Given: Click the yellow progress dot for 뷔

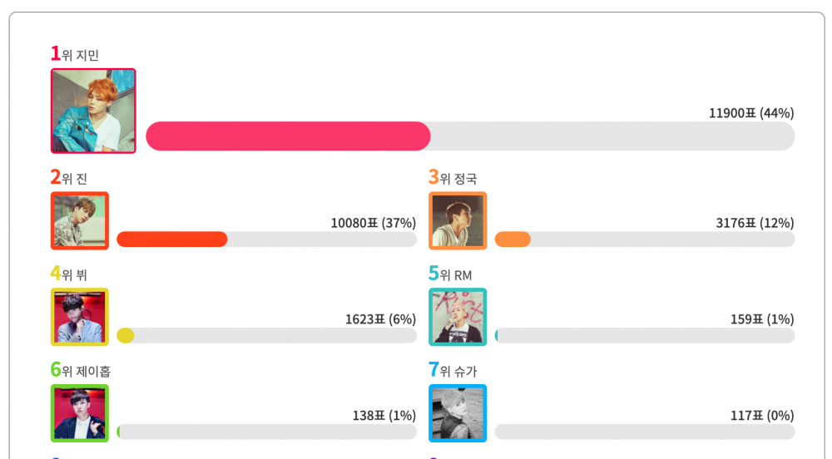Looking at the screenshot, I should (x=126, y=335).
